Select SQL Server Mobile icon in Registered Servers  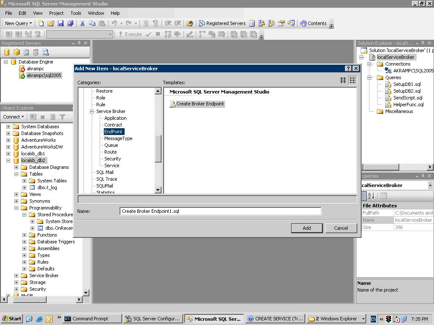click(x=36, y=52)
